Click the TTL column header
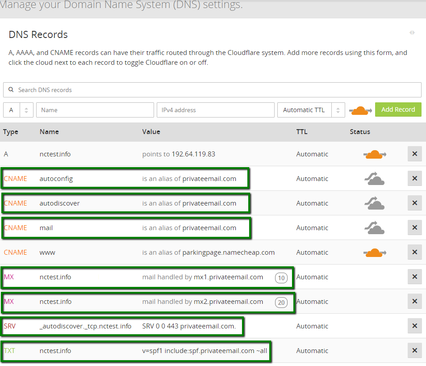The width and height of the screenshot is (426, 366). click(302, 131)
